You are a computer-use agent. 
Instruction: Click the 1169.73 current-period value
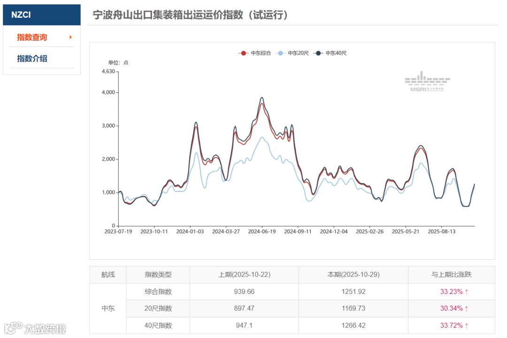point(353,308)
